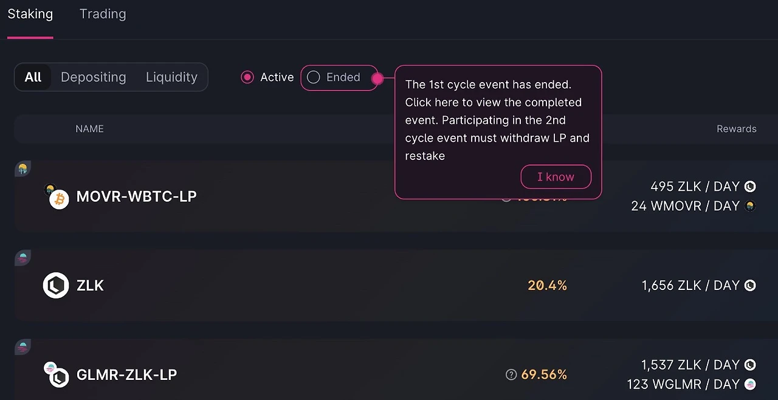Image resolution: width=778 pixels, height=400 pixels.
Task: Dismiss tooltip with I know button
Action: pyautogui.click(x=556, y=177)
